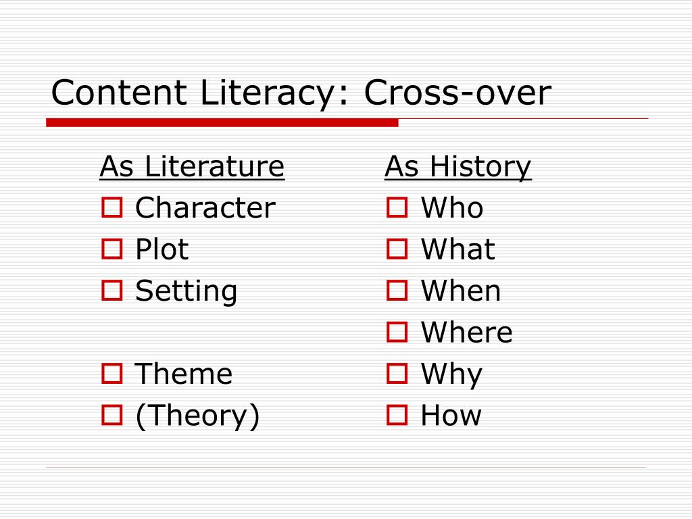
Task: Click the square bullet next to What
Action: pyautogui.click(x=397, y=249)
